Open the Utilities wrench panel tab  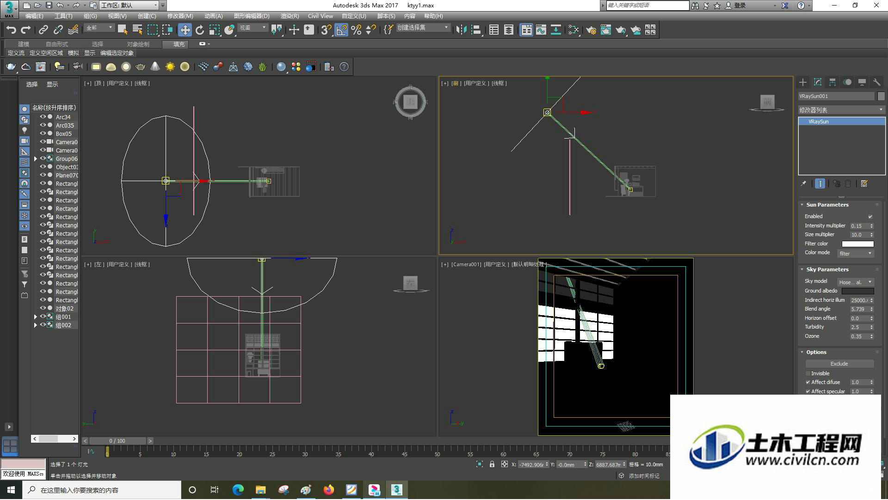click(x=877, y=82)
